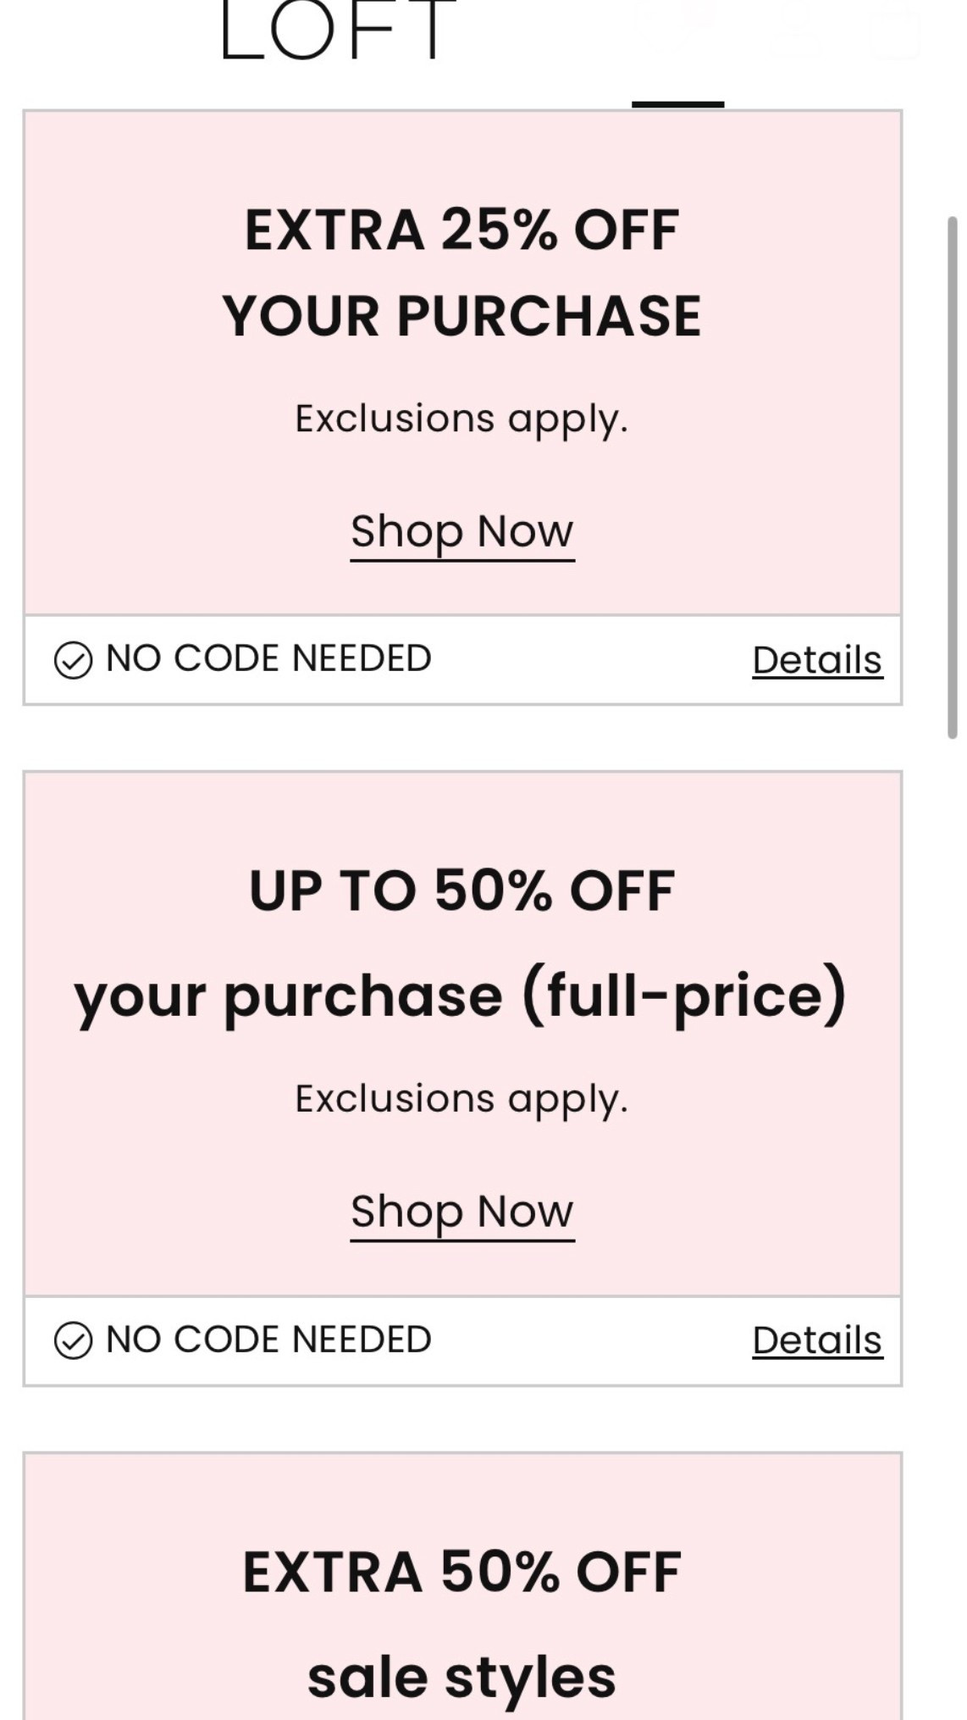This screenshot has width=967, height=1720.
Task: Open the shopping bag icon
Action: 896,30
